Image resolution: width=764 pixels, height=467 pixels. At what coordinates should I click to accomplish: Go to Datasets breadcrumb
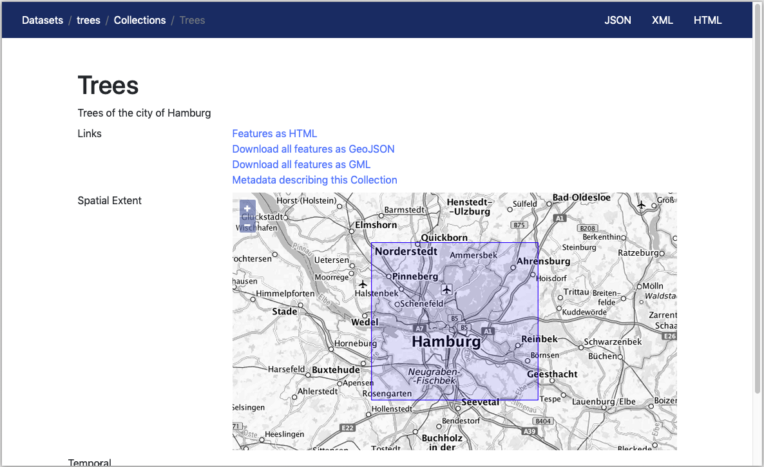click(x=43, y=20)
